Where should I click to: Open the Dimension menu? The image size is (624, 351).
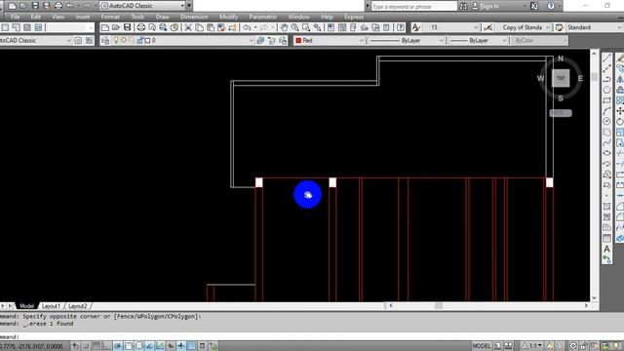pos(194,17)
